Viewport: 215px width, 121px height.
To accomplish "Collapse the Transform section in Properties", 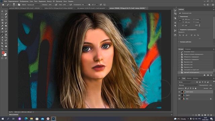I will click(179, 16).
